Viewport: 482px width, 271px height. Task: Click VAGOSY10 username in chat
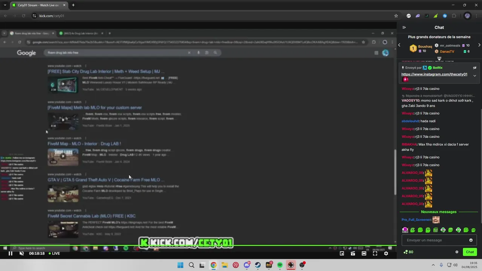point(410,100)
